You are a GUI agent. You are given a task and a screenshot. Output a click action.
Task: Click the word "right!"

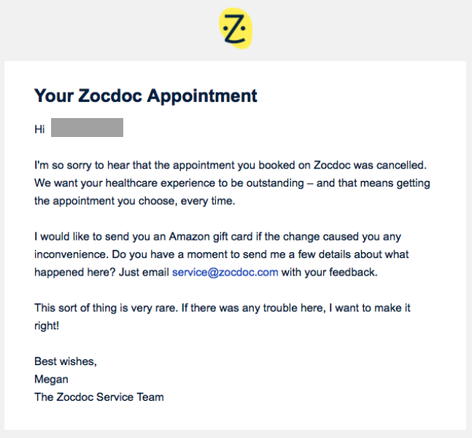click(x=47, y=326)
